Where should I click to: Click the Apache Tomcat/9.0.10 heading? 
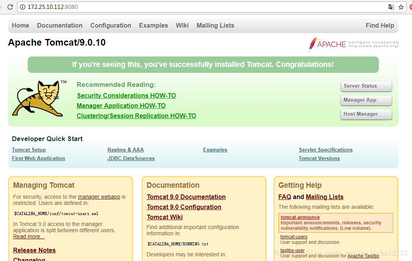point(57,42)
